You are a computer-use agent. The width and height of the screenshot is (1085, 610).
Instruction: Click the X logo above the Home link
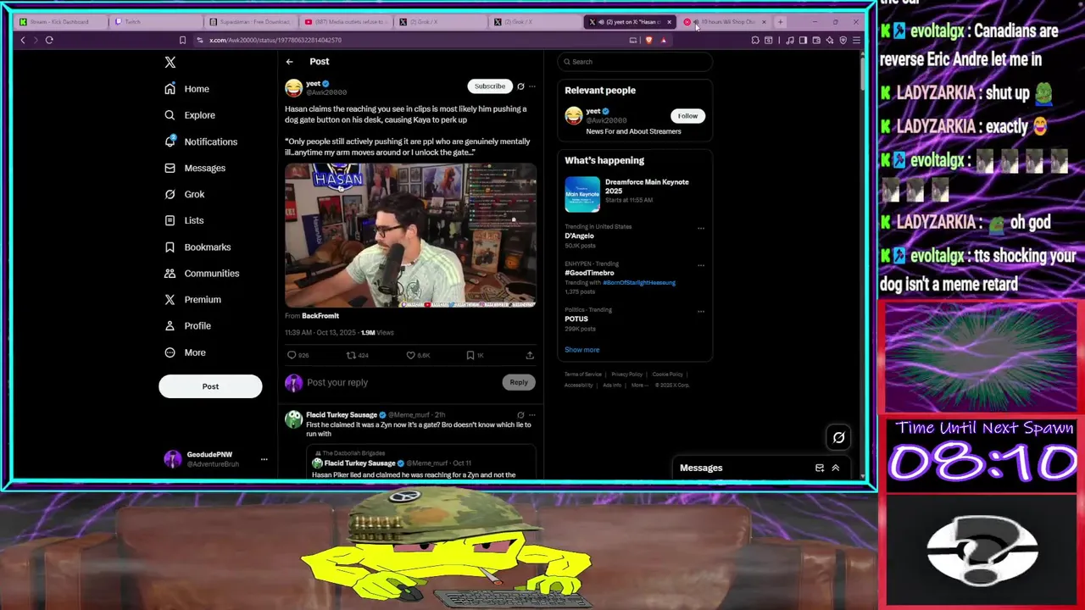(x=170, y=62)
